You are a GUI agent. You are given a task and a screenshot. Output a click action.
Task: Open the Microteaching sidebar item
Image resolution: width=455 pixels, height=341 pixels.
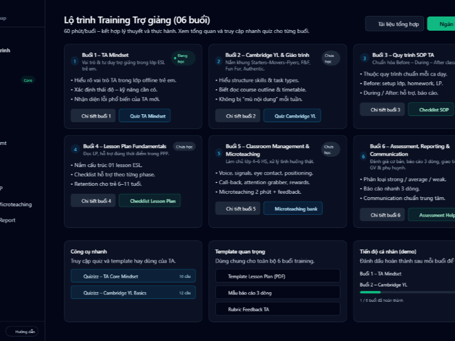pyautogui.click(x=16, y=205)
